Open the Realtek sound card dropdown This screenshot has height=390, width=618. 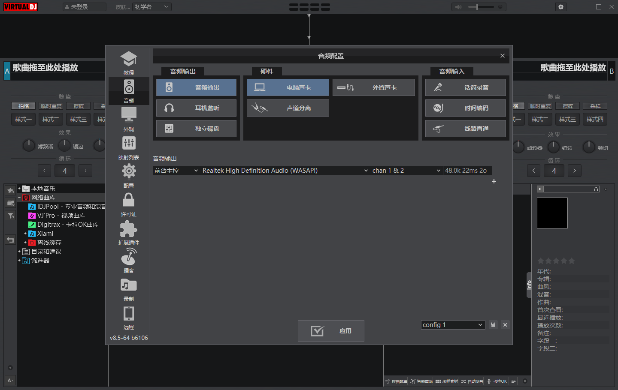(x=285, y=171)
